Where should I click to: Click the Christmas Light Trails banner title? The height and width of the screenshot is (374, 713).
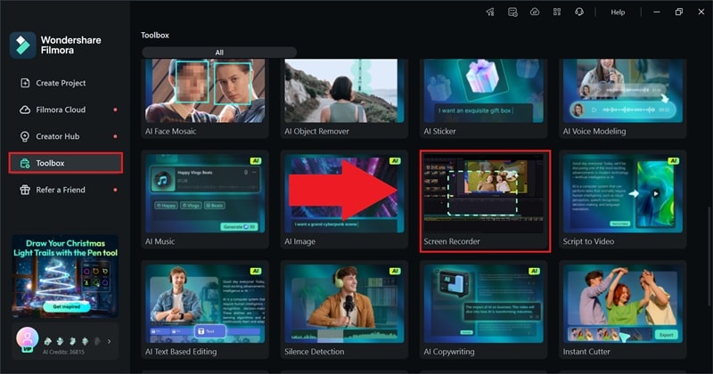click(x=65, y=248)
